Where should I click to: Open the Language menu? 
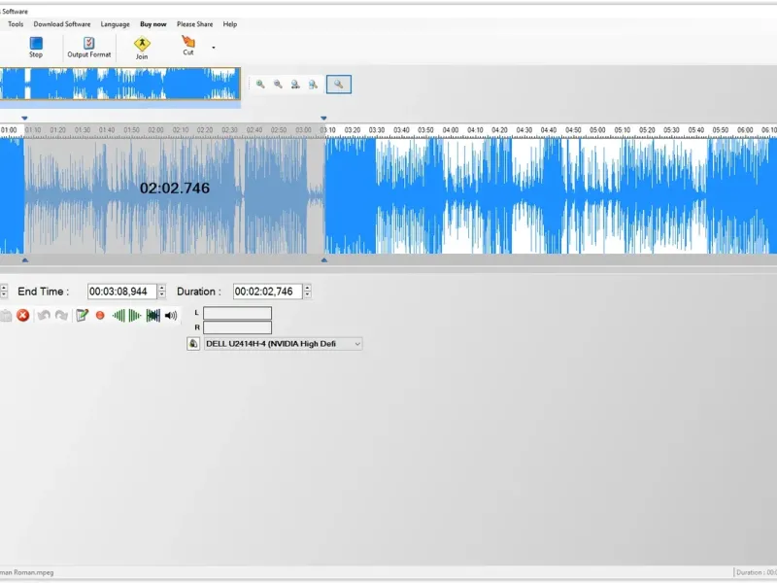115,24
